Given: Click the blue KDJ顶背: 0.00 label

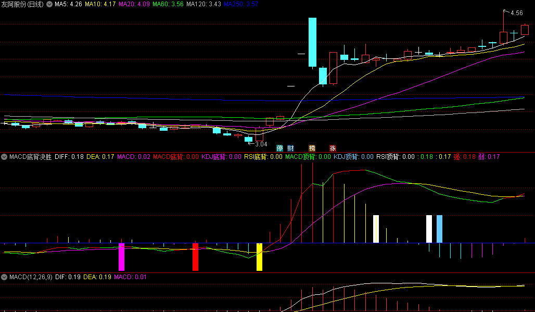Looking at the screenshot, I should (353, 157).
